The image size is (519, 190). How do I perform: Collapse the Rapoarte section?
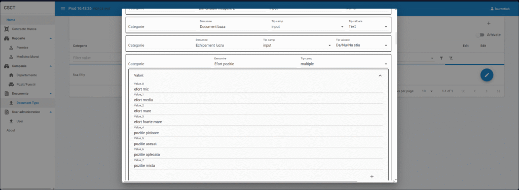pyautogui.click(x=51, y=39)
